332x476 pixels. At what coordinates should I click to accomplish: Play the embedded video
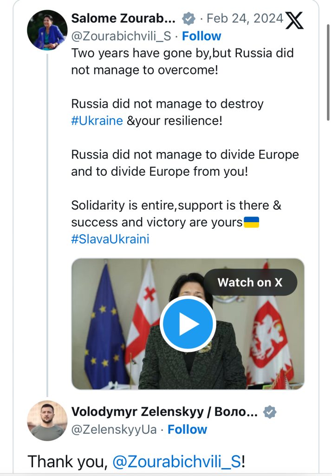[x=188, y=324]
